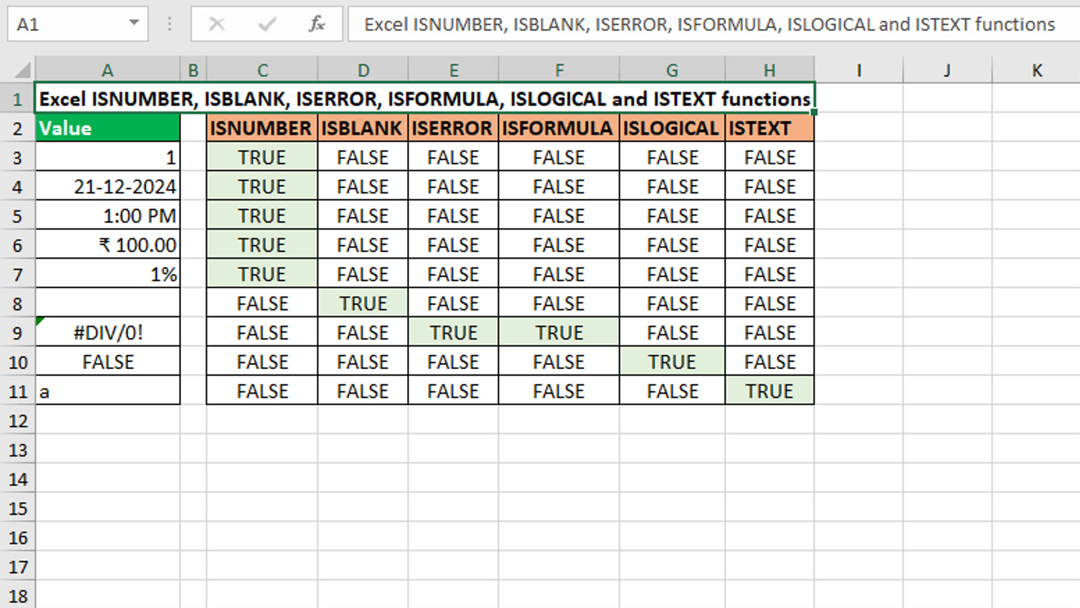Click the ISNUMBER FALSE cell in row 8
The image size is (1080, 608).
pyautogui.click(x=262, y=303)
